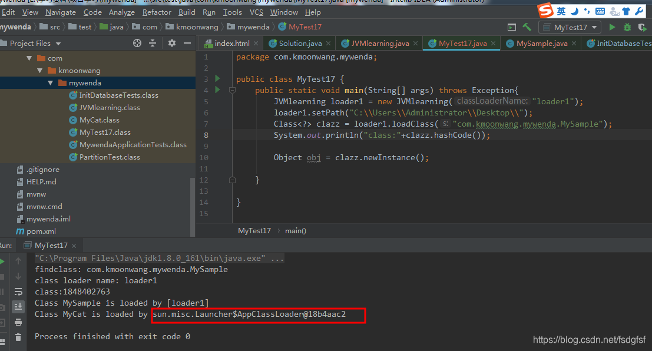
Task: Run MyTest17 with the green play button
Action: tap(612, 27)
